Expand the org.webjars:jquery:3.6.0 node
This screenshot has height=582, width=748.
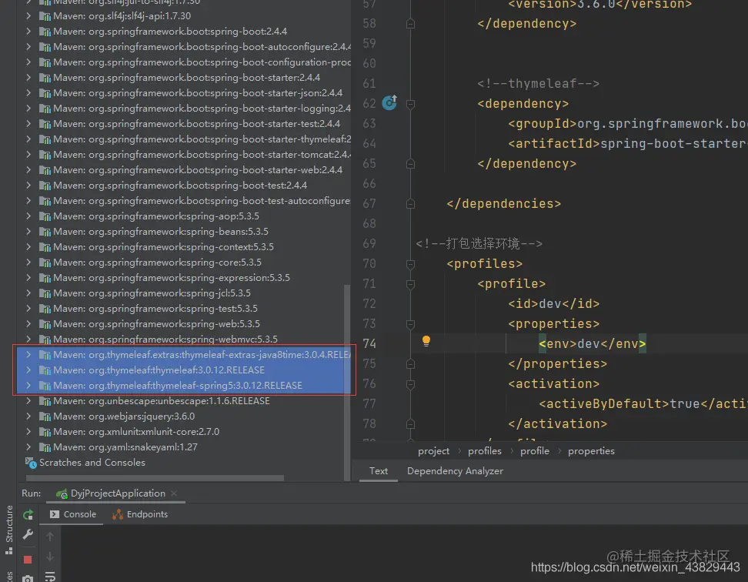point(28,416)
